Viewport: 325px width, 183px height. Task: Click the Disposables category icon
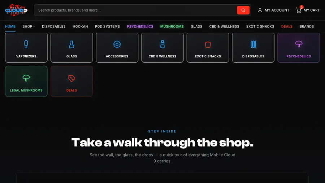click(253, 44)
